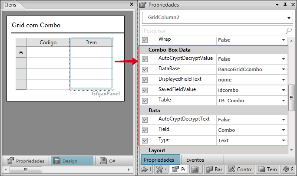297x176 pixels.
Task: Click the Pesquisar search field
Action: (x=213, y=31)
